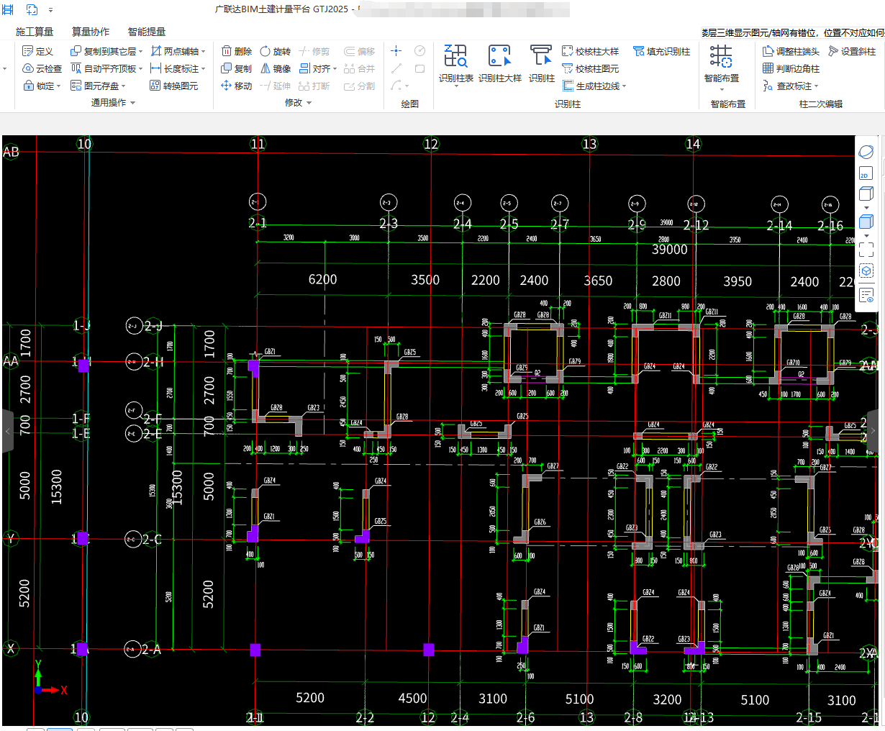The width and height of the screenshot is (885, 731).
Task: Click 填充识别柱 fill recognize column
Action: [x=661, y=51]
